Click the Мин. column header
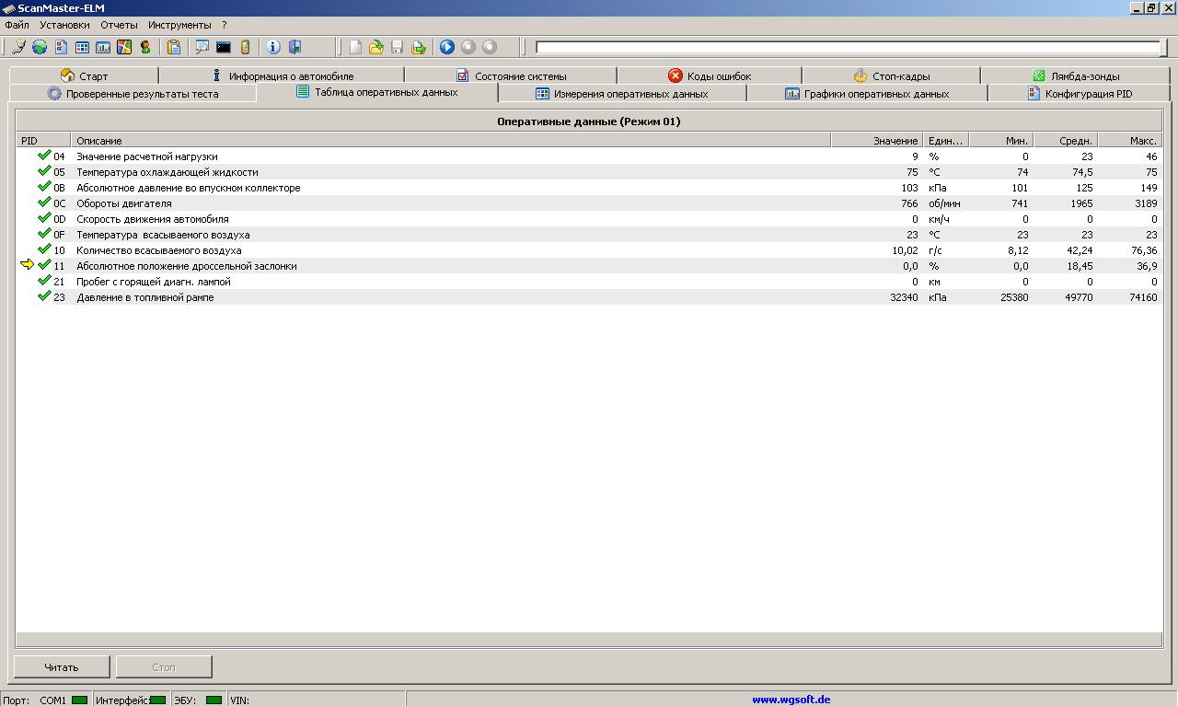 (1001, 141)
